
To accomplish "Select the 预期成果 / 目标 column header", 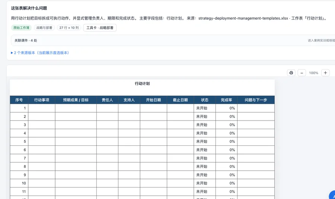I will 76,100.
